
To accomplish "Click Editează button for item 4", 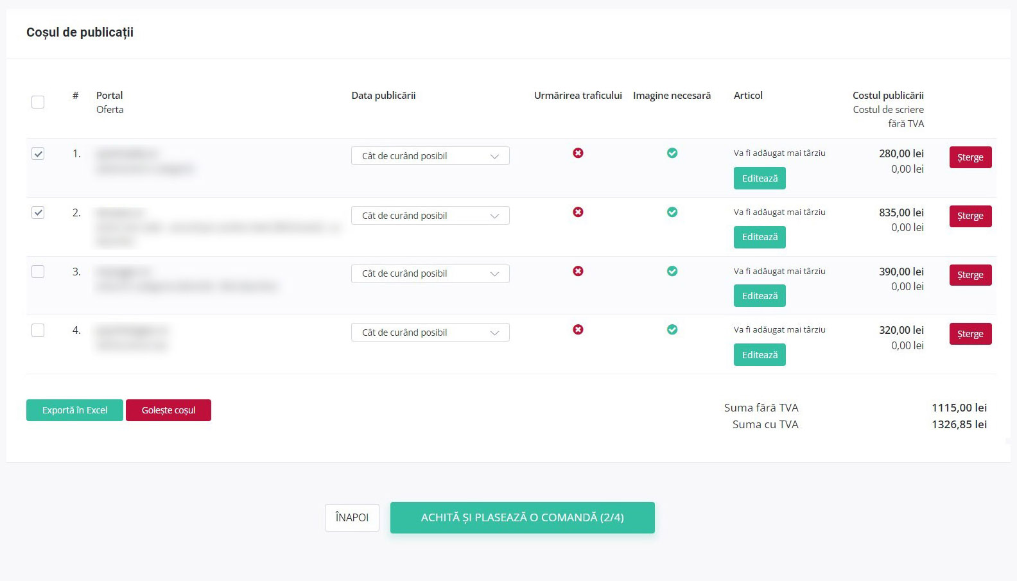I will pos(760,355).
